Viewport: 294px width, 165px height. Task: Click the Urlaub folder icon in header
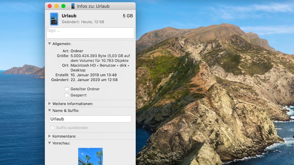click(54, 19)
